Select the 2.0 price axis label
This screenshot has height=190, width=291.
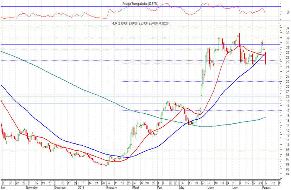pyautogui.click(x=288, y=96)
